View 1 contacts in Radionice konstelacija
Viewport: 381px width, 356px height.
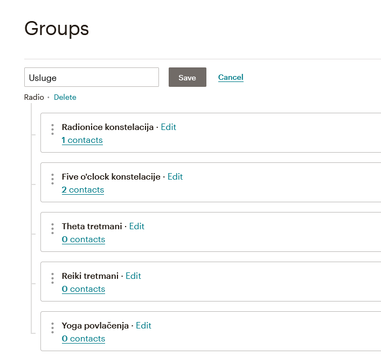pos(82,140)
